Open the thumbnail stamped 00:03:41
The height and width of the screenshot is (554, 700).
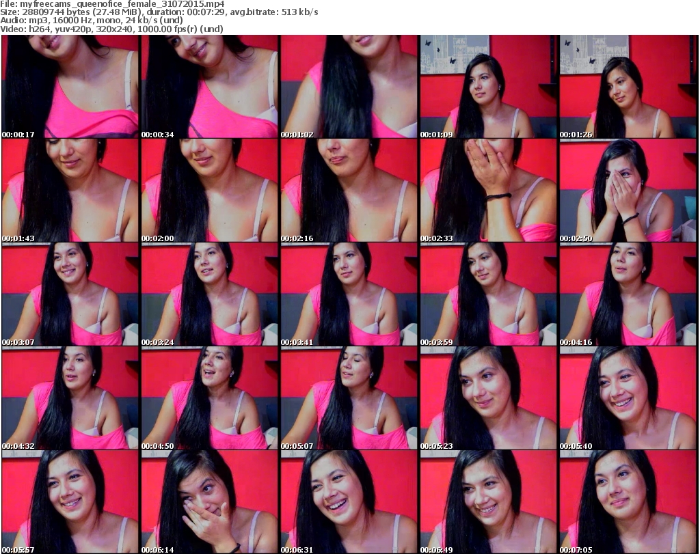tap(349, 294)
